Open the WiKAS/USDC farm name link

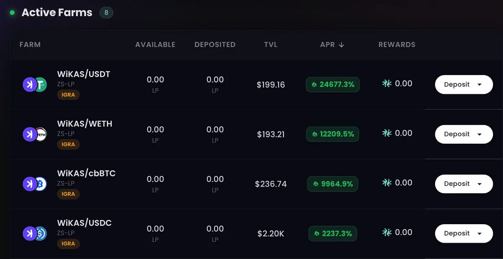84,223
